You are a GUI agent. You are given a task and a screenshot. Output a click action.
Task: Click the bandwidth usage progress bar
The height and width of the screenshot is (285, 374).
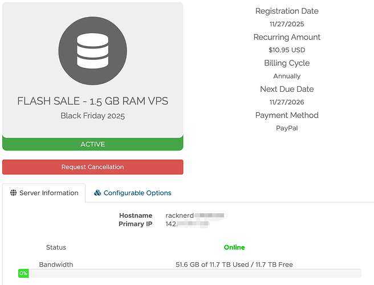point(190,273)
